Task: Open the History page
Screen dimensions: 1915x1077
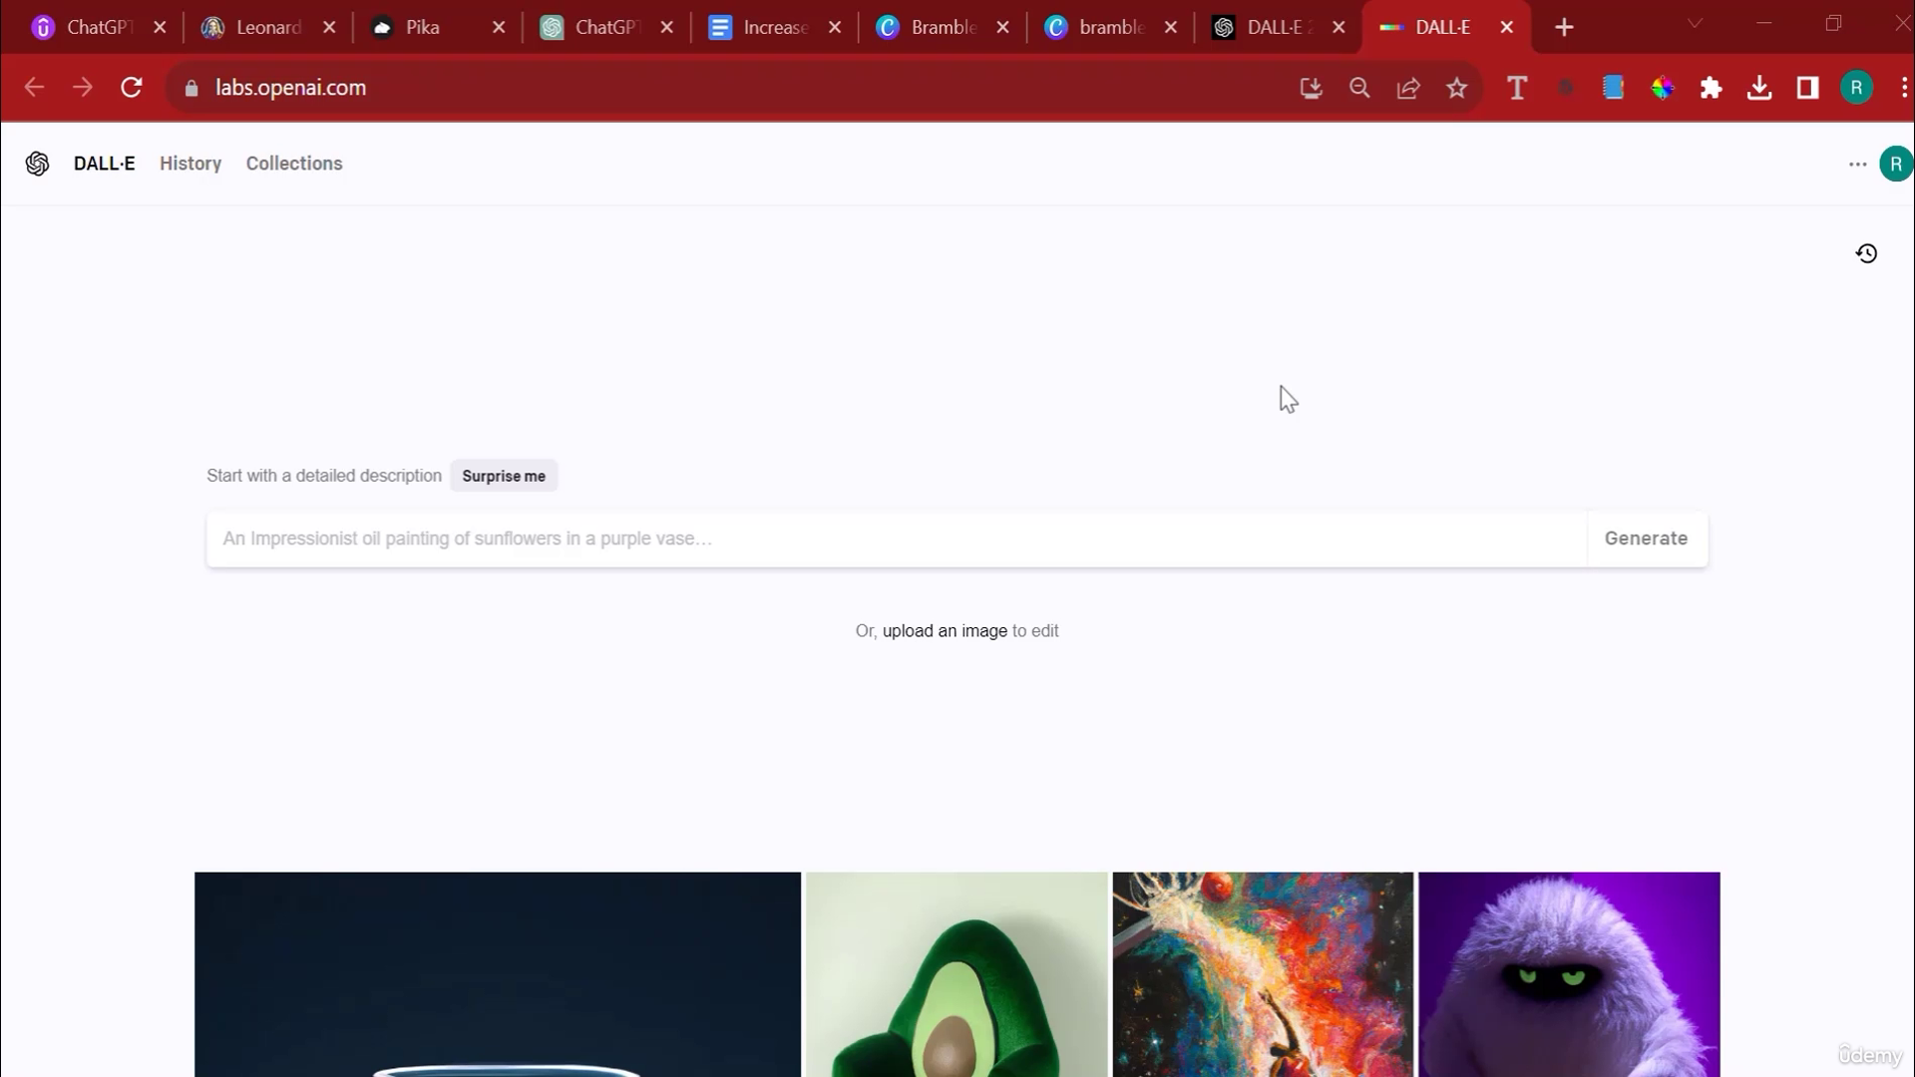Action: pos(191,164)
